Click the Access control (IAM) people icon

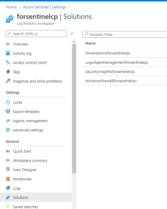pos(8,62)
